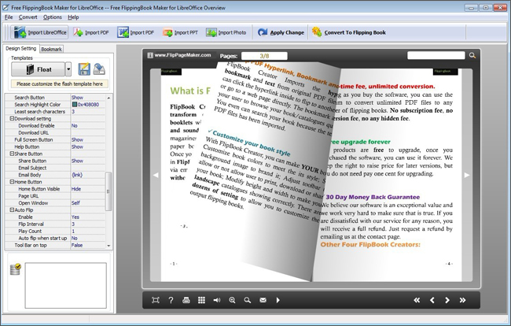Open the Convert menu
Viewport: 511px width, 326px height.
click(28, 17)
